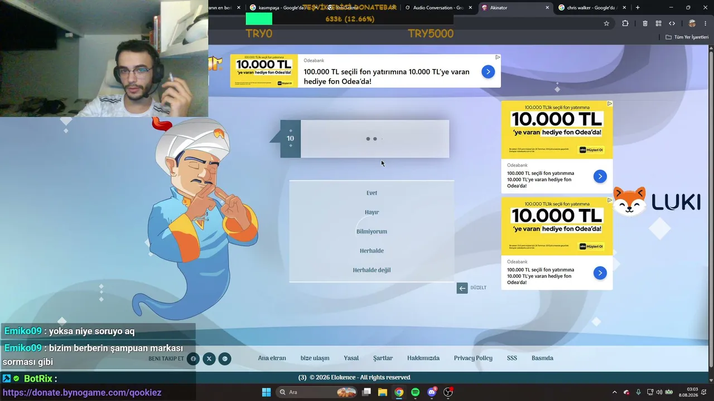This screenshot has width=714, height=401.
Task: Open Task View on the taskbar
Action: click(366, 392)
